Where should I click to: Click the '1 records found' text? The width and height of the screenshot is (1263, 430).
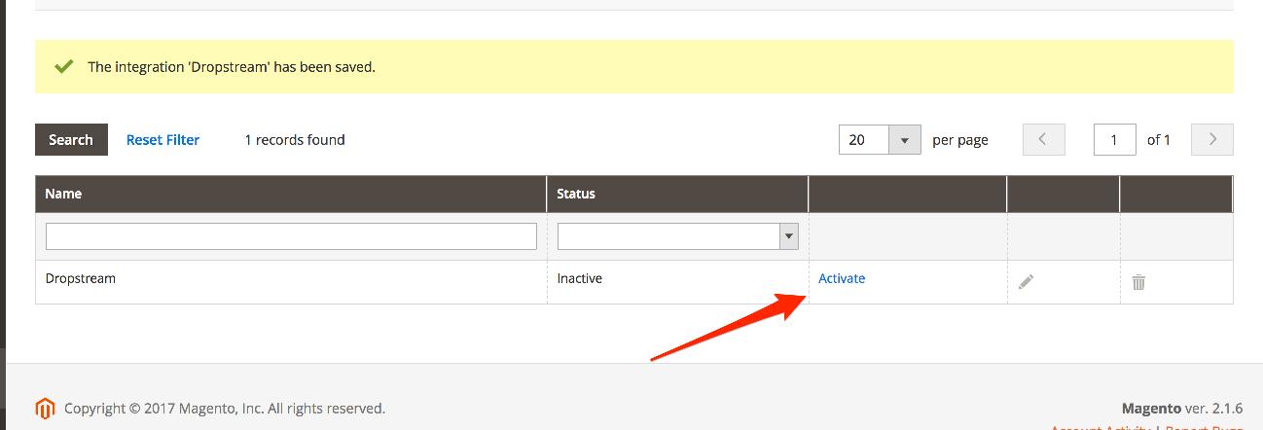[295, 140]
